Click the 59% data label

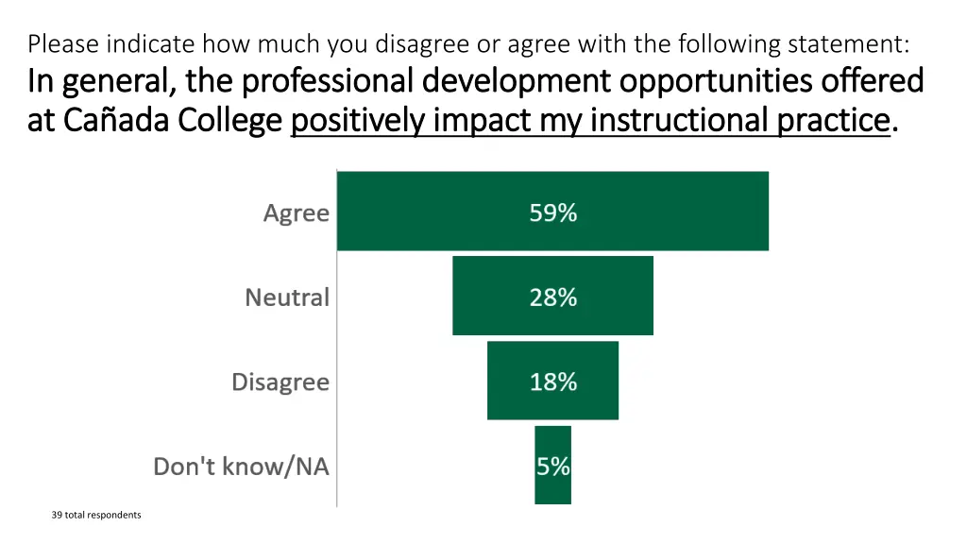coord(552,212)
